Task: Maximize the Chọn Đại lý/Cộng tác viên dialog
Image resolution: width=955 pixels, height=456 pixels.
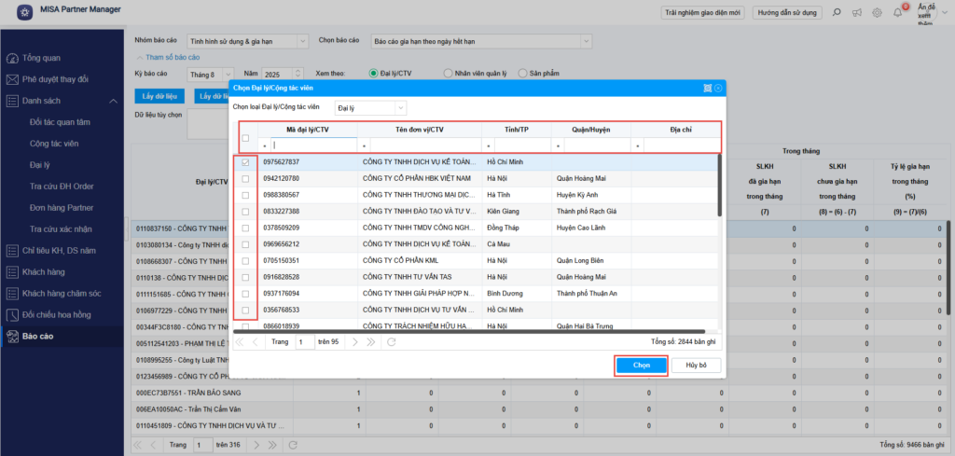Action: [707, 88]
